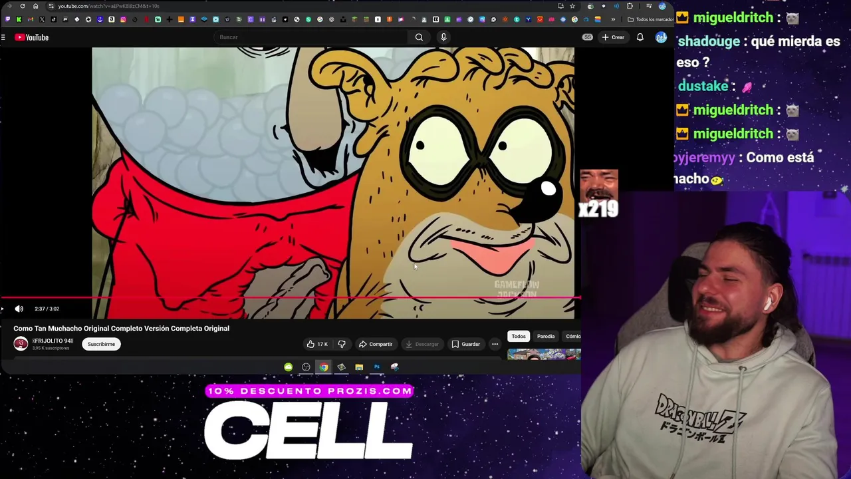Select the Todos filter chip

[x=519, y=336]
